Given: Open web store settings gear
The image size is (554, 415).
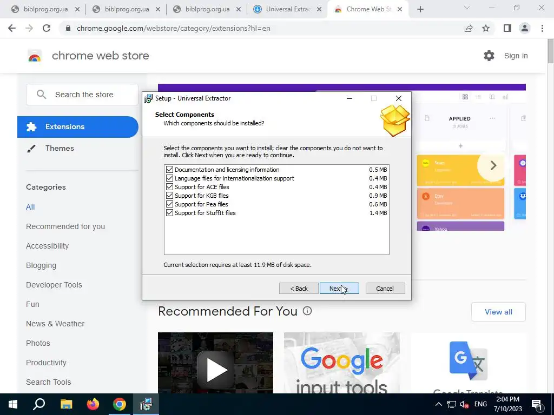Looking at the screenshot, I should coord(489,56).
